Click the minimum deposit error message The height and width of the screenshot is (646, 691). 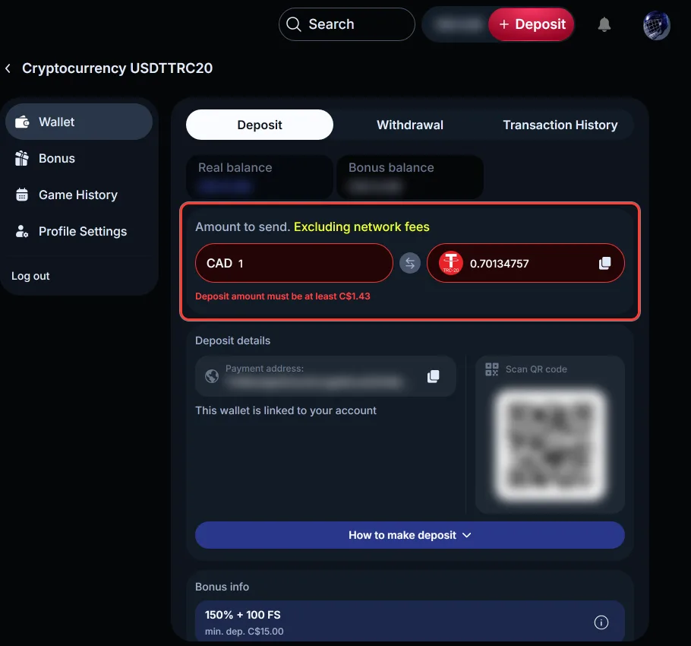[282, 296]
